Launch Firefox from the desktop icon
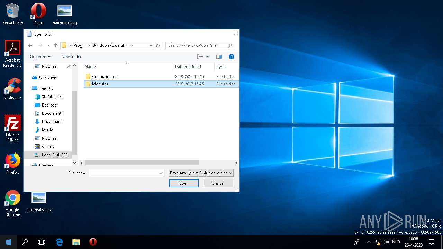This screenshot has height=249, width=443. (x=13, y=164)
